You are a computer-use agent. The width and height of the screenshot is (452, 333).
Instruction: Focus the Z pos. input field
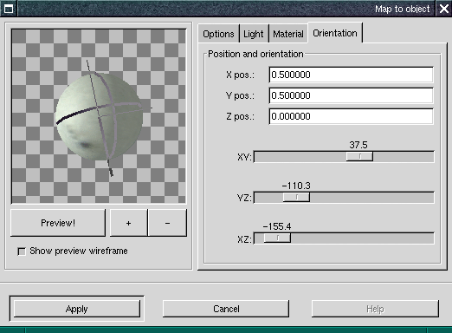pos(351,116)
